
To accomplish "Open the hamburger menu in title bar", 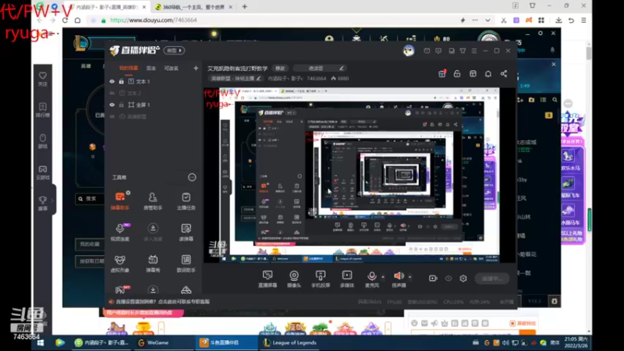I will [x=474, y=51].
